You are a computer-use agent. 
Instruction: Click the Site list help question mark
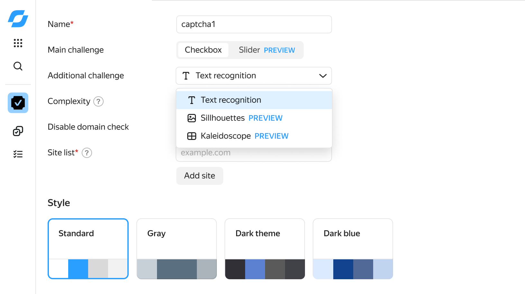(87, 153)
